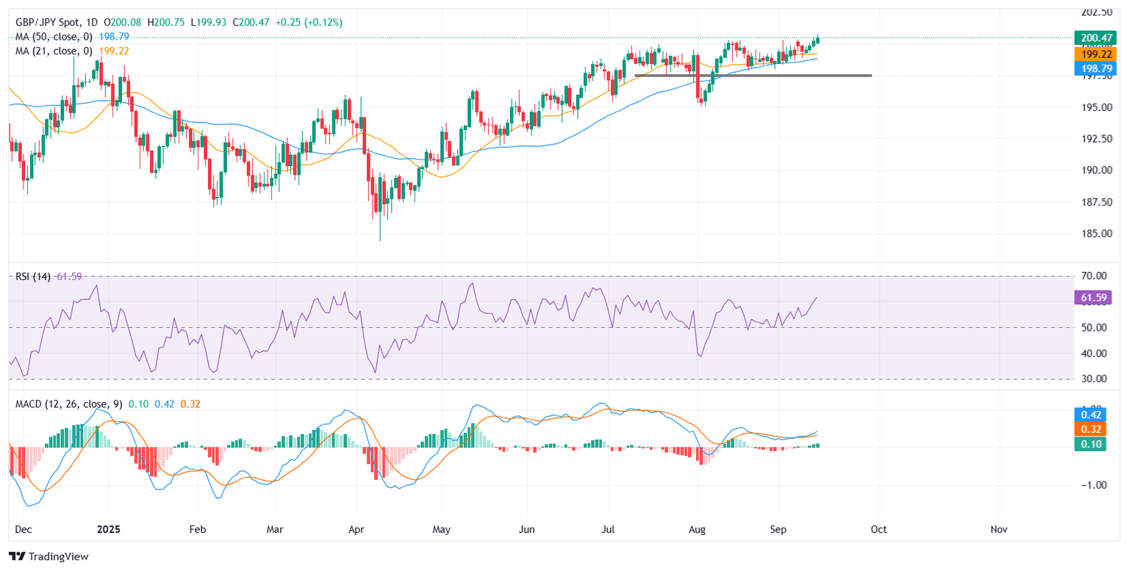1129x571 pixels.
Task: Select the grey horizontal support line
Action: pos(753,75)
